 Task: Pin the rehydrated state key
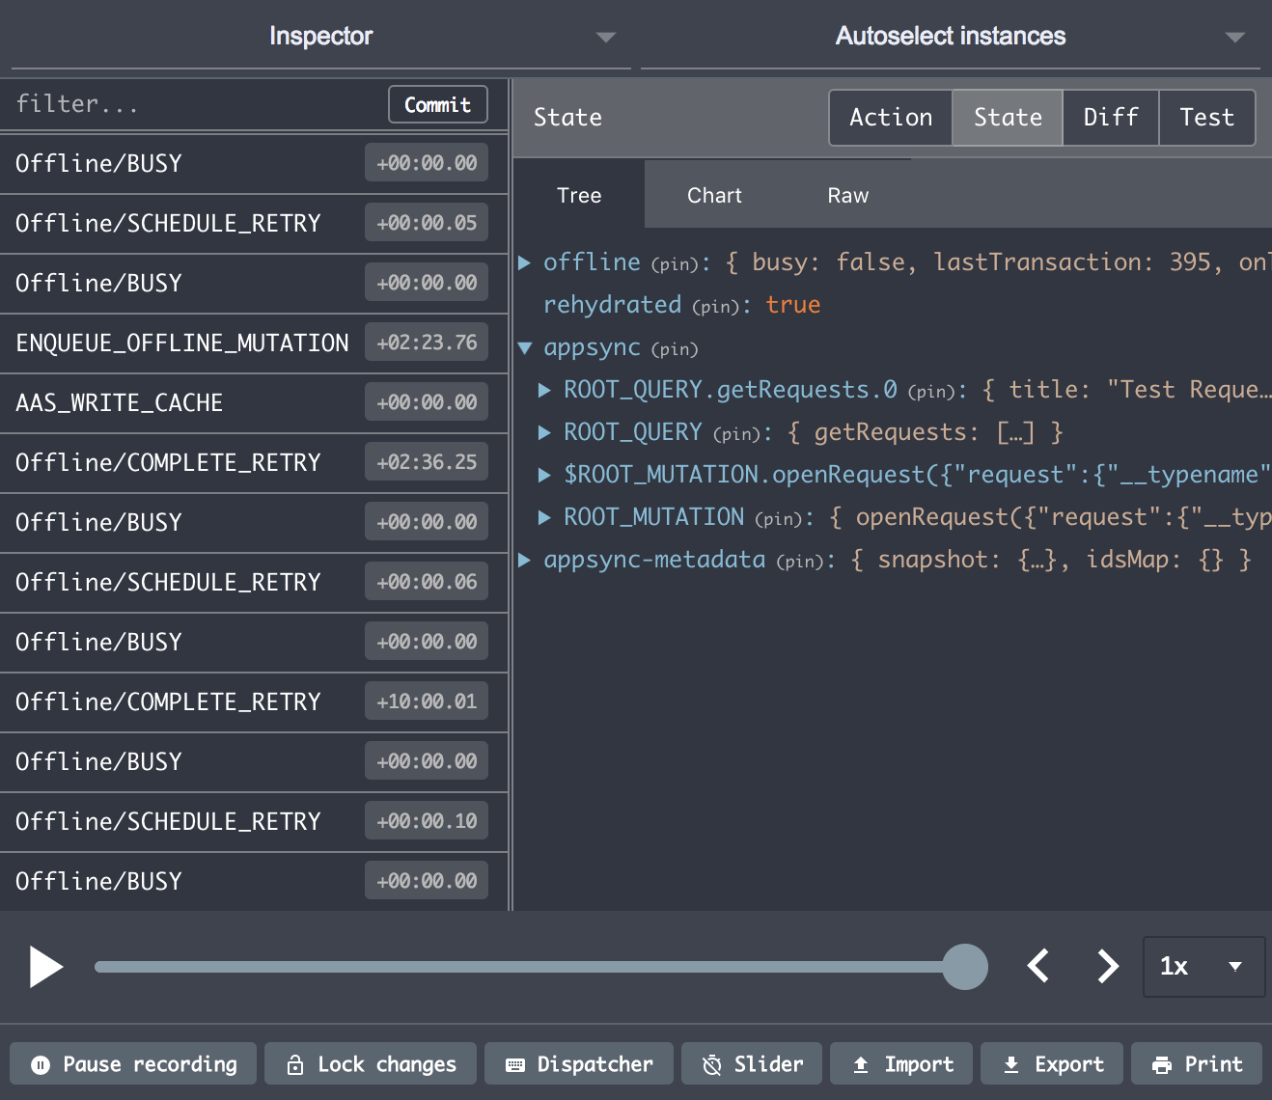(x=715, y=307)
